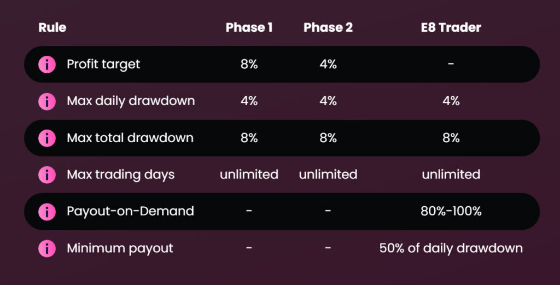The image size is (560, 285).
Task: Click the Payout-on-Demand info icon
Action: (x=47, y=212)
